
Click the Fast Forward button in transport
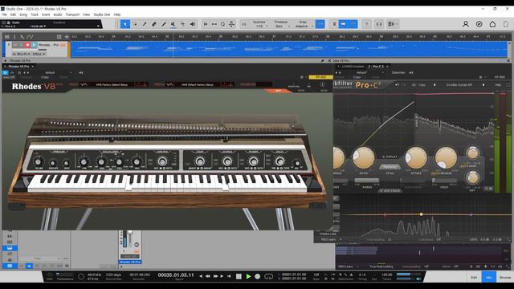(215, 276)
